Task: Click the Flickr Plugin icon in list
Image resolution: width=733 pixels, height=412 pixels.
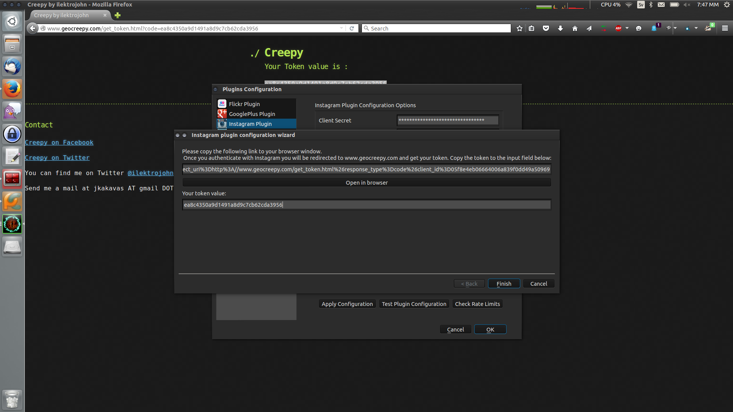Action: coord(222,104)
